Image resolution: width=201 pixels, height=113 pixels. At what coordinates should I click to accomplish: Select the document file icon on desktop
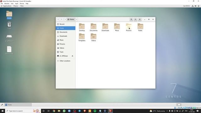click(x=9, y=49)
